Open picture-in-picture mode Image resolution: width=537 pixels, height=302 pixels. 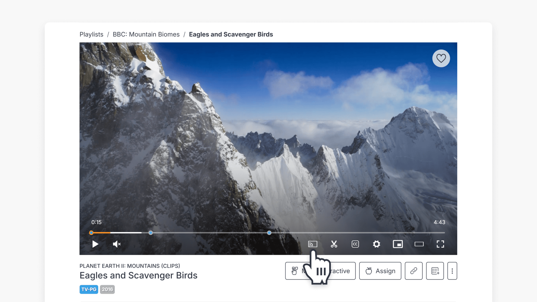point(398,244)
